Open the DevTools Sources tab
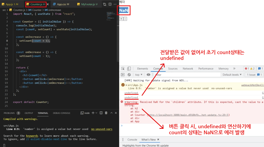Viewport: 264px width, 147px height. coord(173,69)
